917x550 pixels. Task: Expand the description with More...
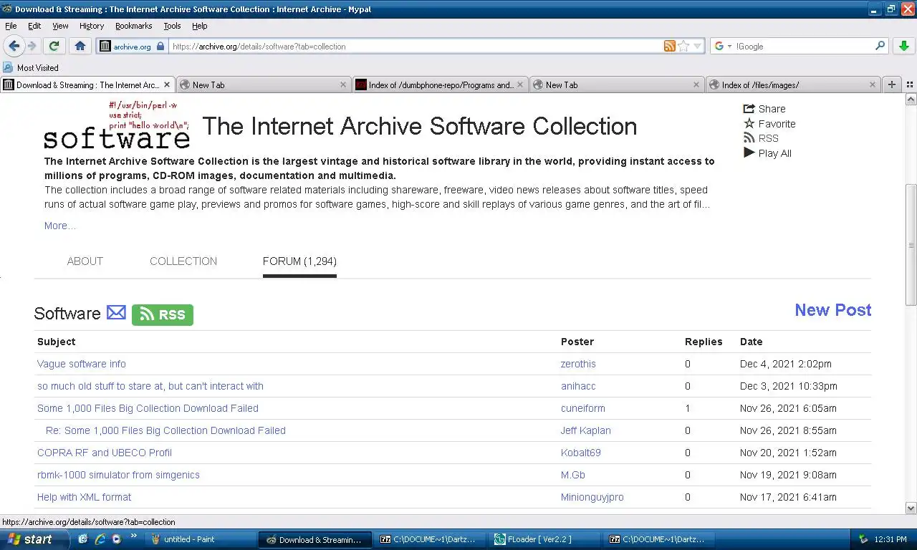(60, 226)
